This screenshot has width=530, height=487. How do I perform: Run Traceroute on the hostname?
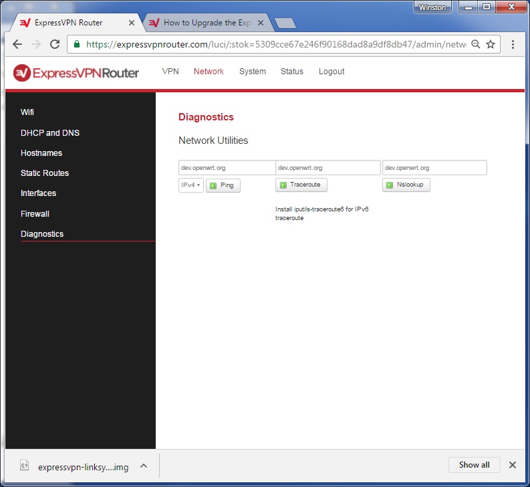(x=301, y=185)
